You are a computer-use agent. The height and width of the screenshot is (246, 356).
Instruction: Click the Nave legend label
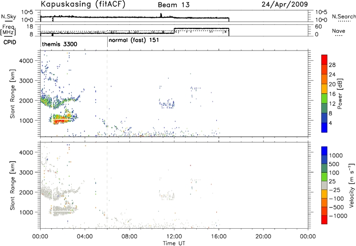pyautogui.click(x=339, y=31)
